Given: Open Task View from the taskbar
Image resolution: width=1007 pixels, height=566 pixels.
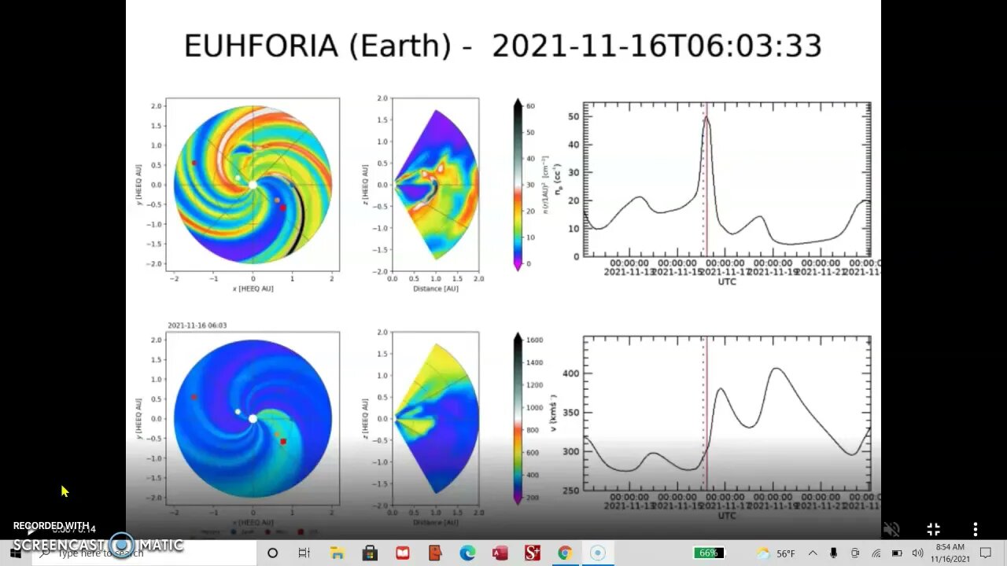Looking at the screenshot, I should click(304, 553).
